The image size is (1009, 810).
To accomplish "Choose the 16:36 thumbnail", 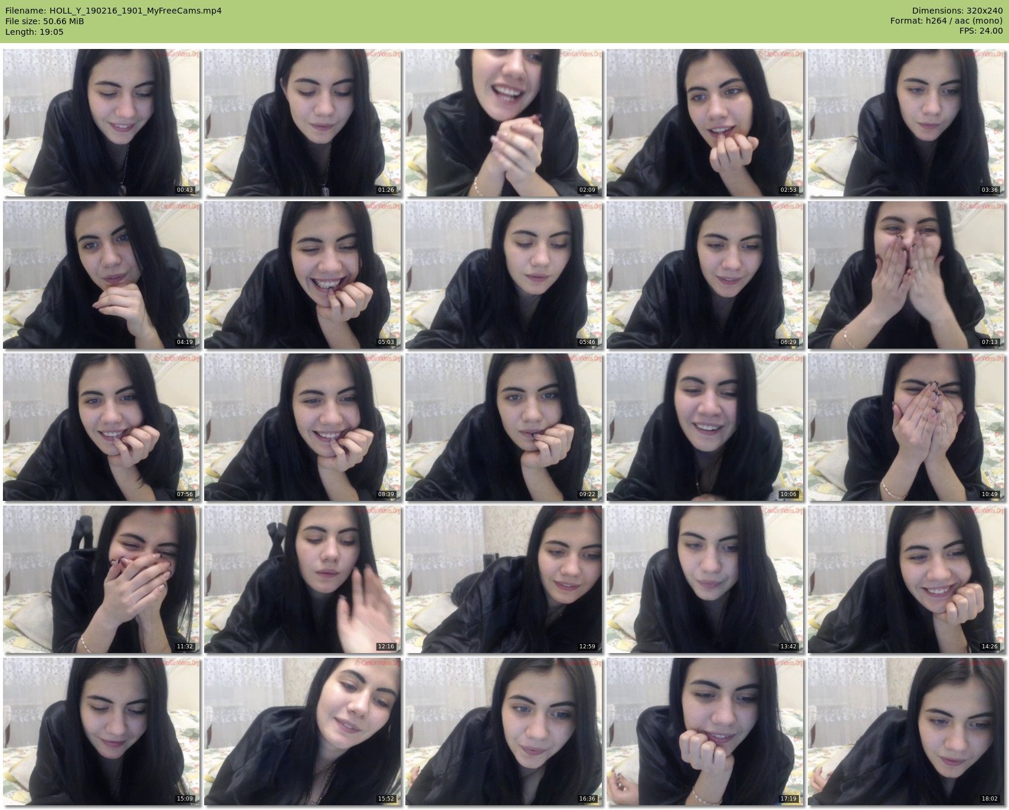I will pos(504,732).
